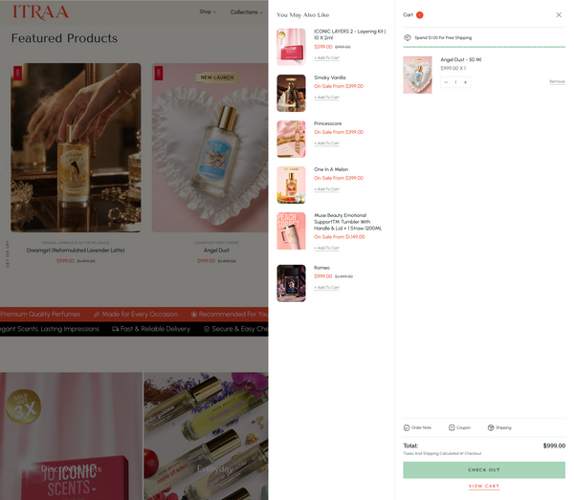Click the free shipping box icon
This screenshot has height=500, width=574.
(x=408, y=37)
